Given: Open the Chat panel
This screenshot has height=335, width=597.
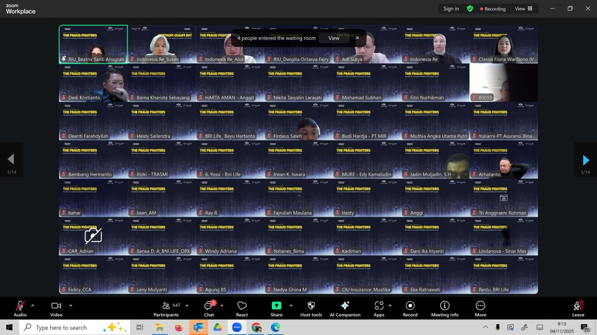Looking at the screenshot, I should 209,309.
